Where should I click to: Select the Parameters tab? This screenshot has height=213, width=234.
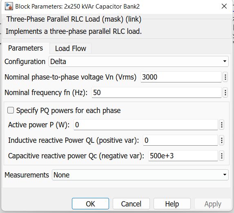click(x=25, y=48)
